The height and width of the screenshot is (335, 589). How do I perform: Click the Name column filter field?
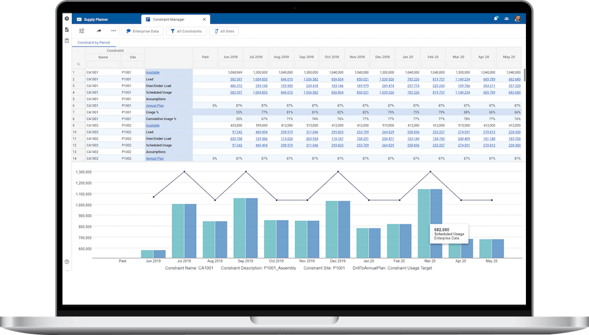tap(103, 64)
